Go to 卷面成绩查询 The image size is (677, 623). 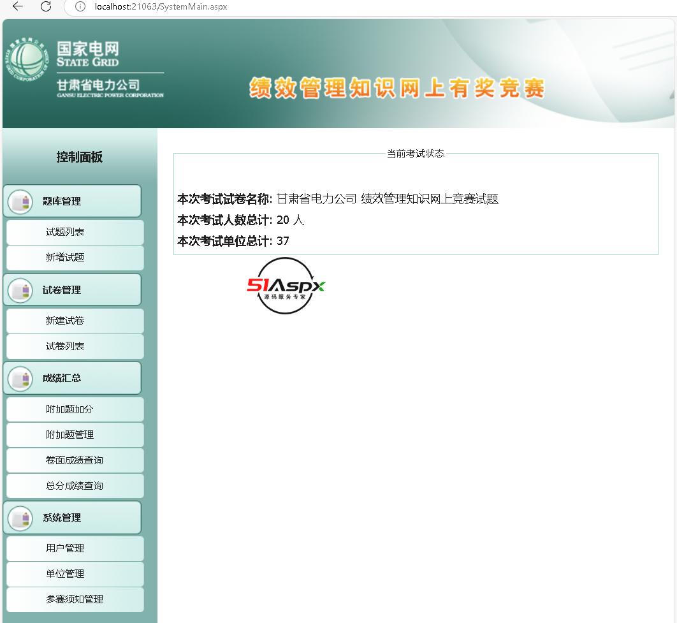pos(75,460)
